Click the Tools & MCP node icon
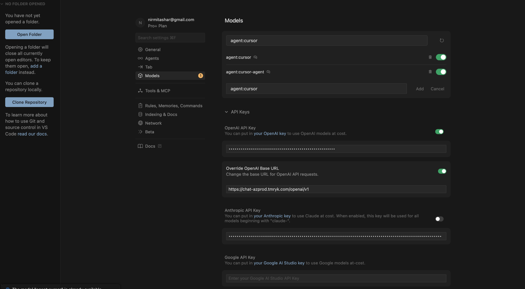Image resolution: width=525 pixels, height=289 pixels. pos(141,91)
